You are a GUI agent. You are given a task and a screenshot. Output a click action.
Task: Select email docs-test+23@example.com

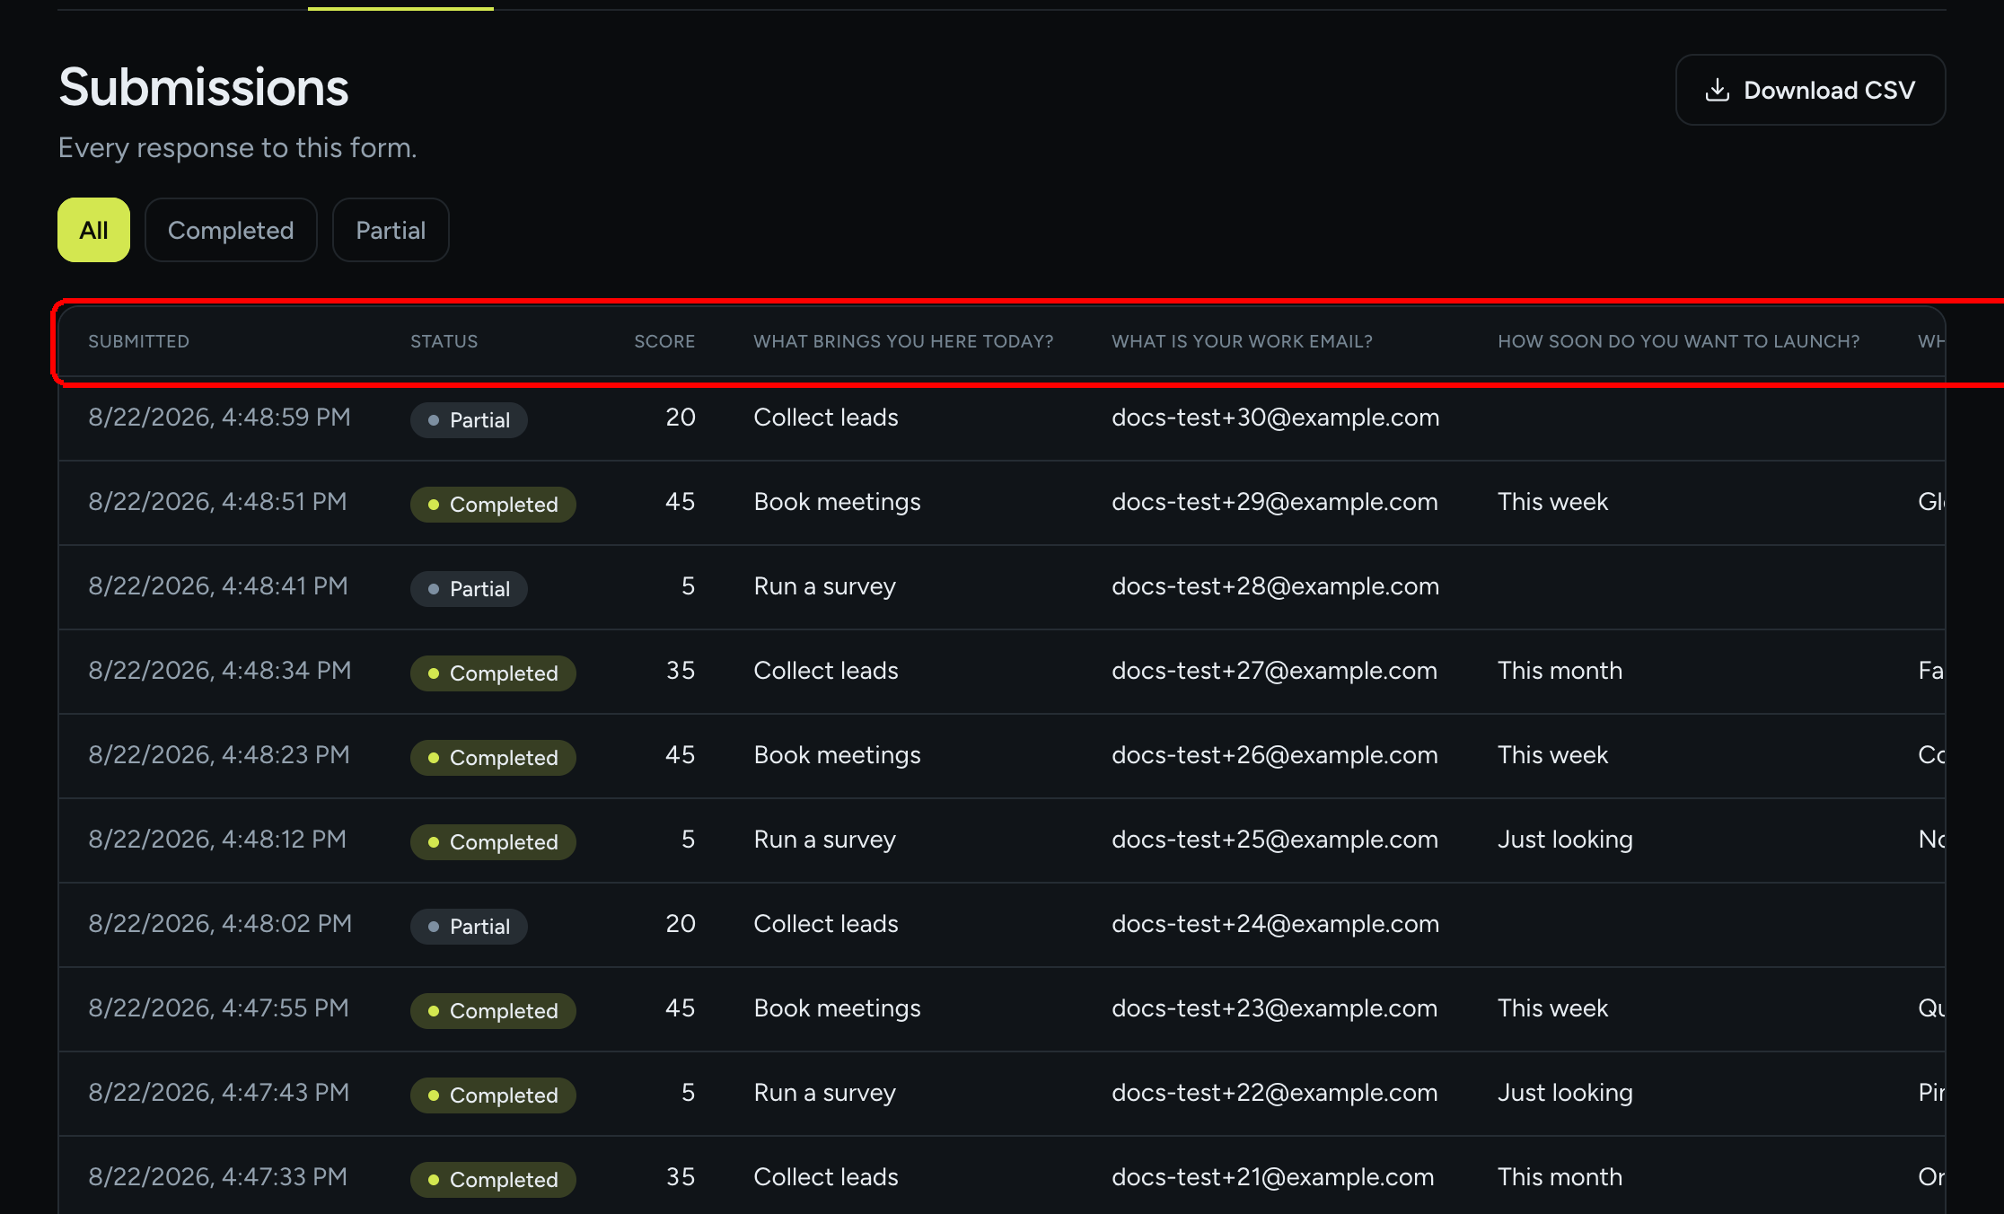1274,1008
